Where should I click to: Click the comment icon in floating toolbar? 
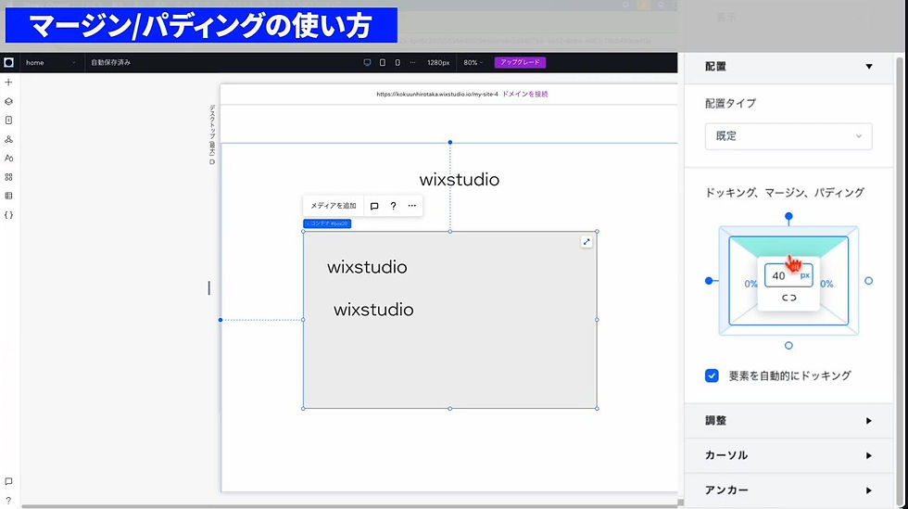pos(374,206)
